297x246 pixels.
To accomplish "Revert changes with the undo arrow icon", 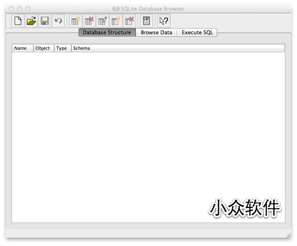I will pos(58,21).
